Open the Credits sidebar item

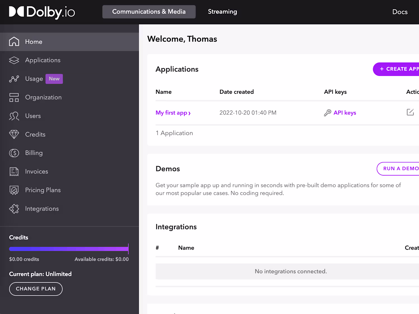click(69, 135)
